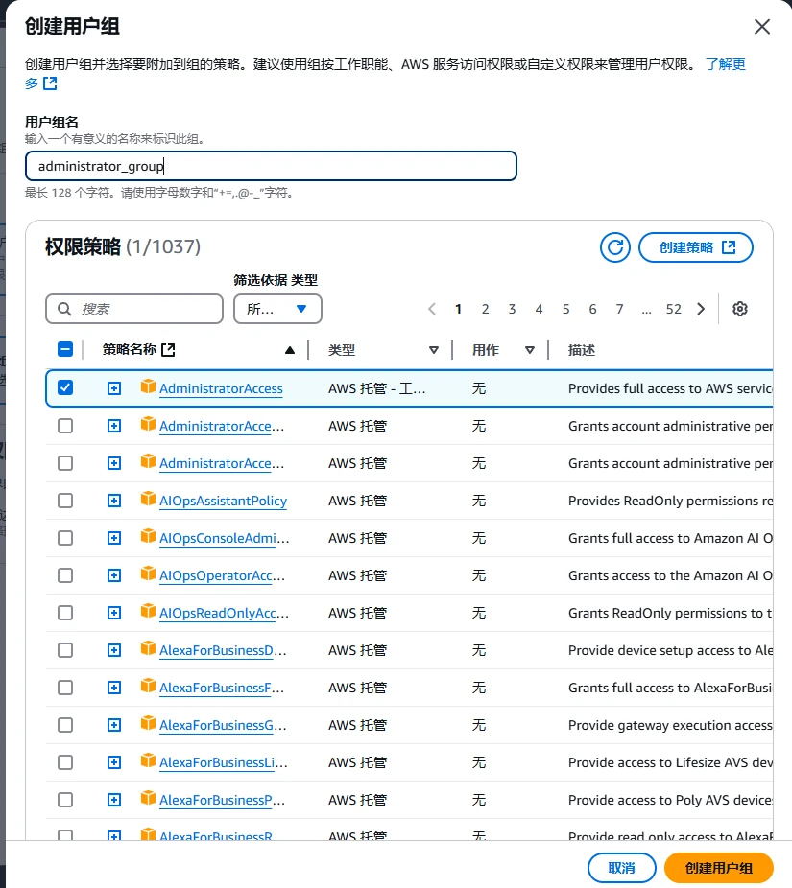The width and height of the screenshot is (792, 888).
Task: Open the AlexaForBusinessG... policy link
Action: tap(223, 725)
